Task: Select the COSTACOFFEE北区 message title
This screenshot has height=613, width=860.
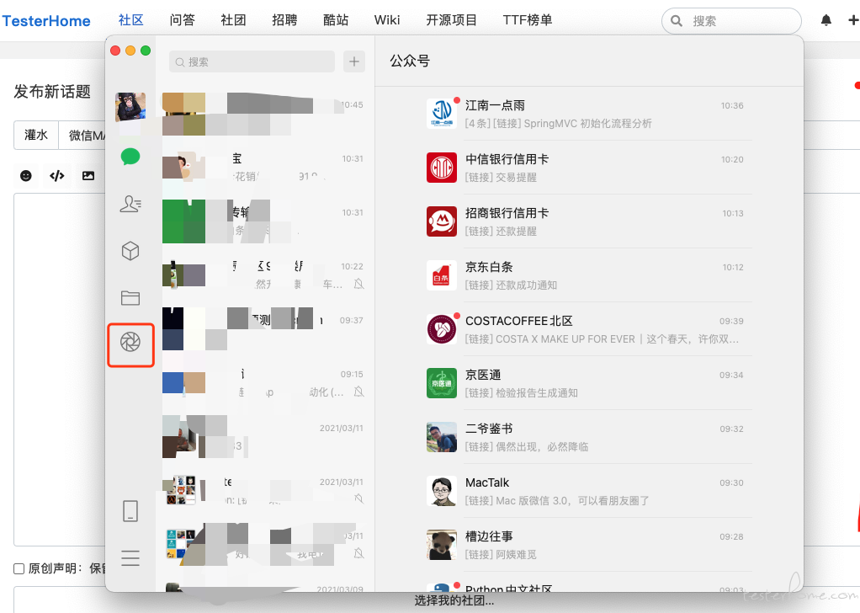Action: point(519,321)
